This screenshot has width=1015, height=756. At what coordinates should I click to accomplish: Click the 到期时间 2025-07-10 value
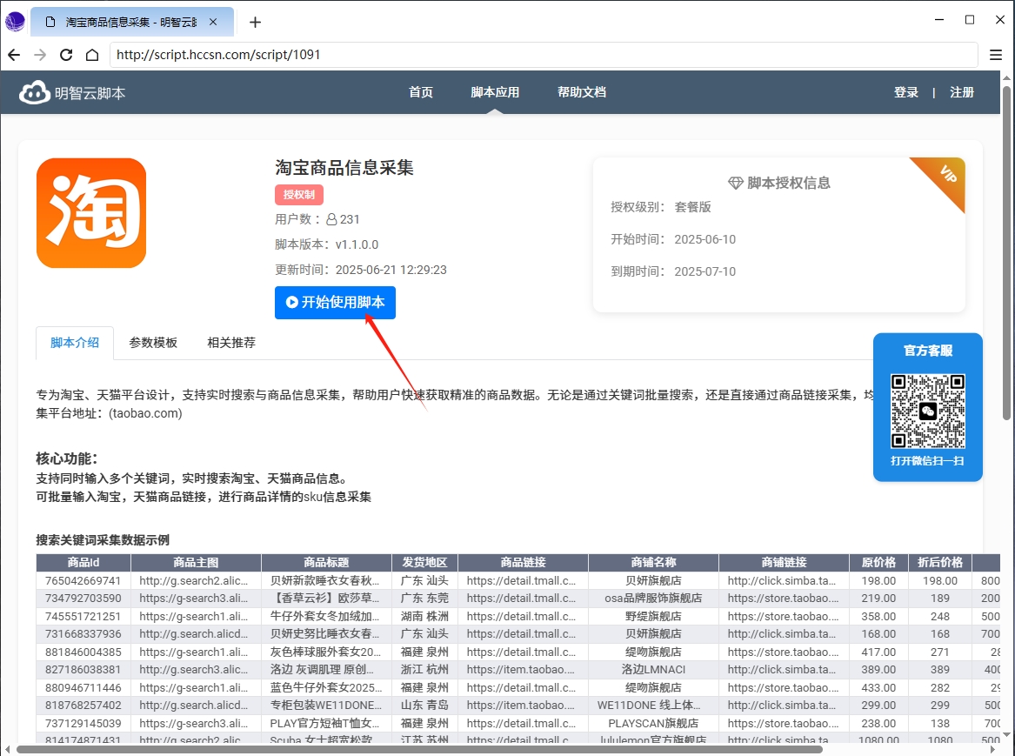704,271
